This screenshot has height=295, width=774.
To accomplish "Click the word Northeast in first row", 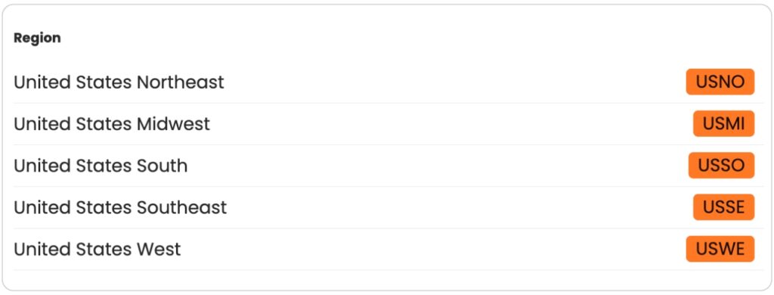I will click(180, 82).
